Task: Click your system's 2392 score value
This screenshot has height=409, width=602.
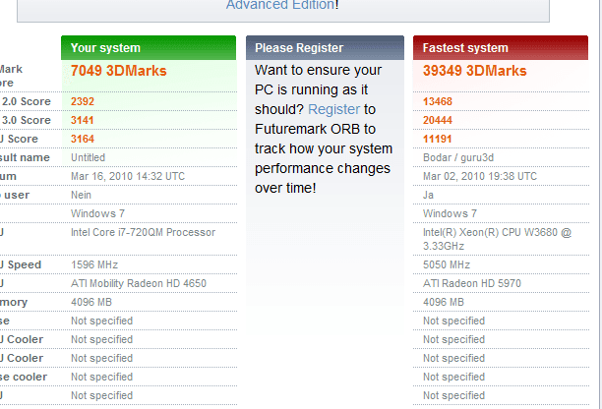Action: click(83, 101)
